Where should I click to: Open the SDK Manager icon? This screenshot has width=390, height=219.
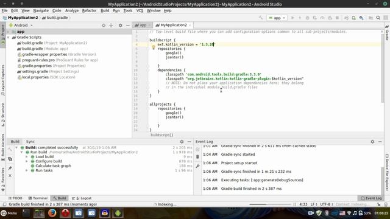coord(361,18)
